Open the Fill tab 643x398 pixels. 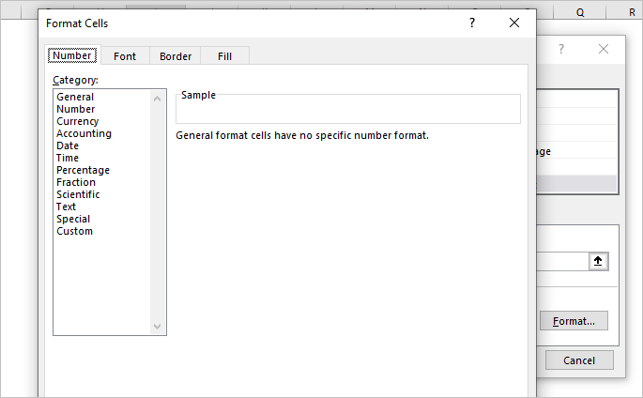point(224,56)
